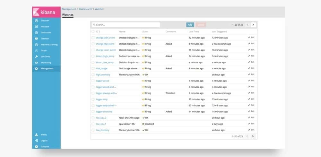Open the Monitoring section

(x=46, y=63)
